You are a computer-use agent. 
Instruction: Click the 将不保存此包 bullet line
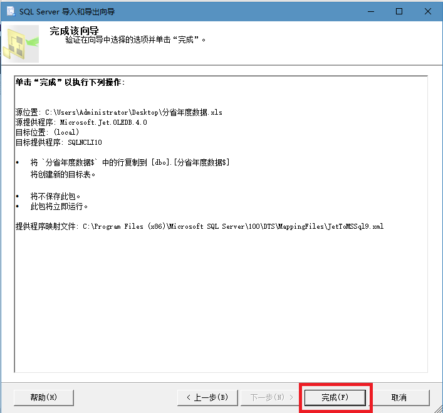(55, 196)
